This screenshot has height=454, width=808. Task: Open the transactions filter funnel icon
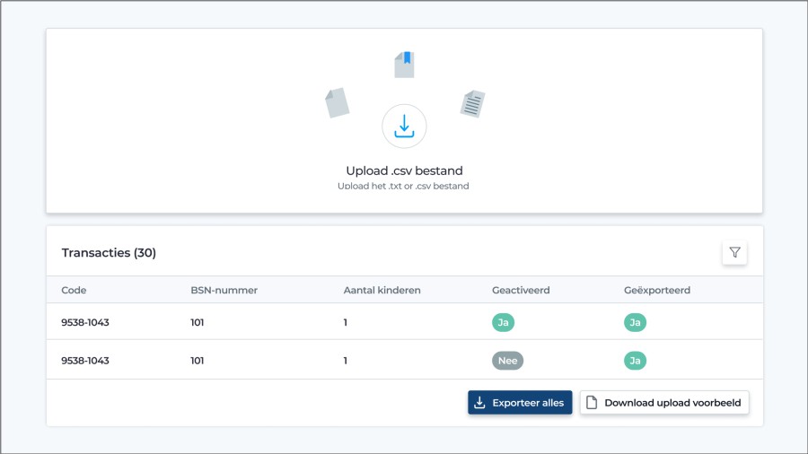(x=734, y=252)
